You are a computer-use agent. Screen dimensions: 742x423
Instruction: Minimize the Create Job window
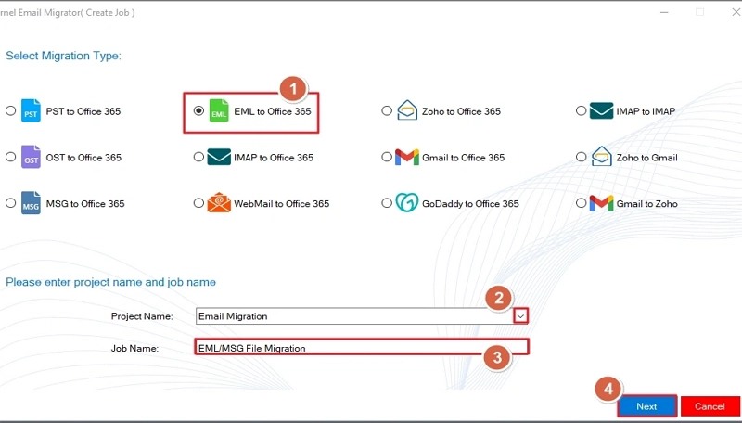point(664,12)
